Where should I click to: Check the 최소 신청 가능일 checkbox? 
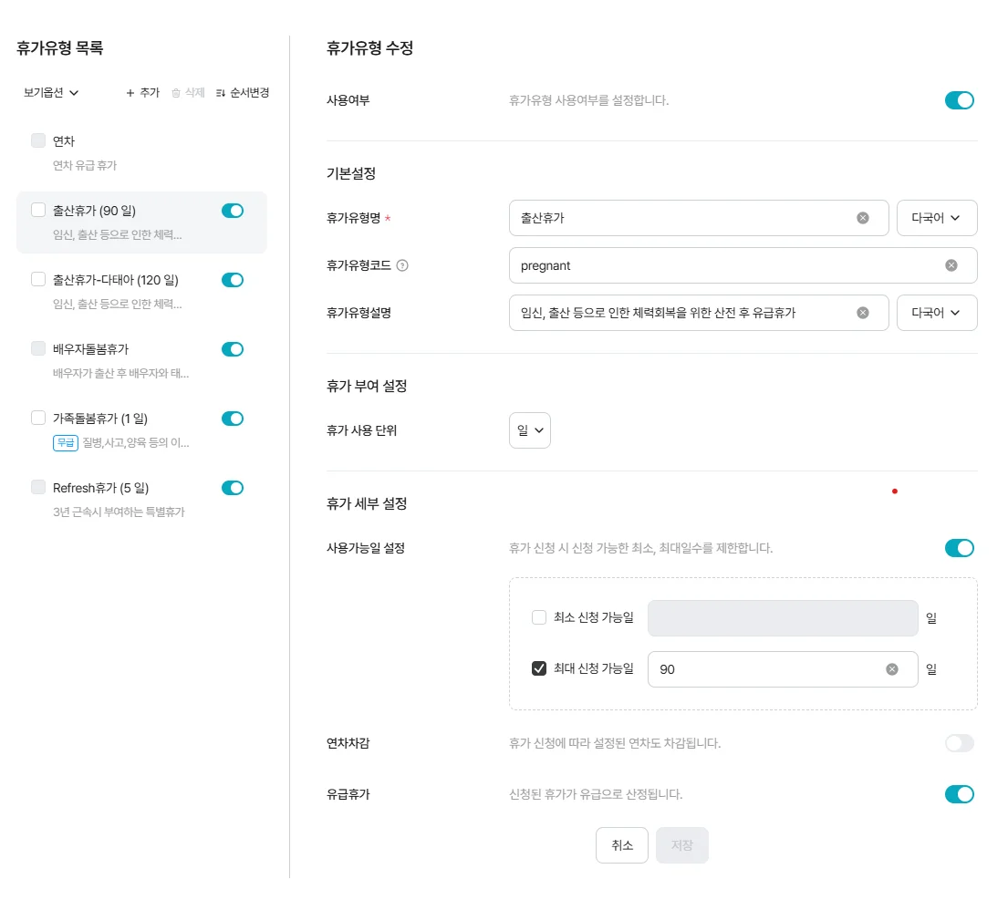click(x=538, y=617)
